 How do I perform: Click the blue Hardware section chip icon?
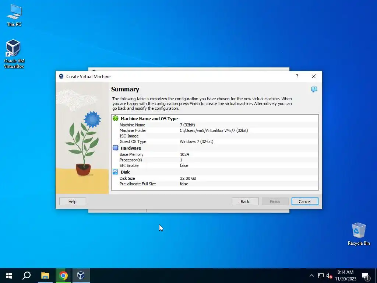115,148
